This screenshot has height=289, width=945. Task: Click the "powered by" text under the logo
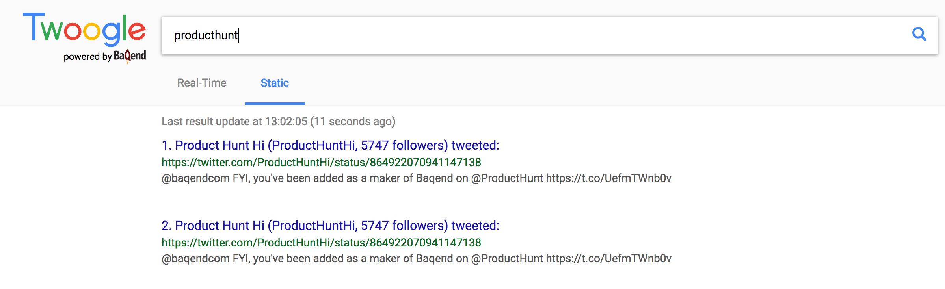coord(87,57)
